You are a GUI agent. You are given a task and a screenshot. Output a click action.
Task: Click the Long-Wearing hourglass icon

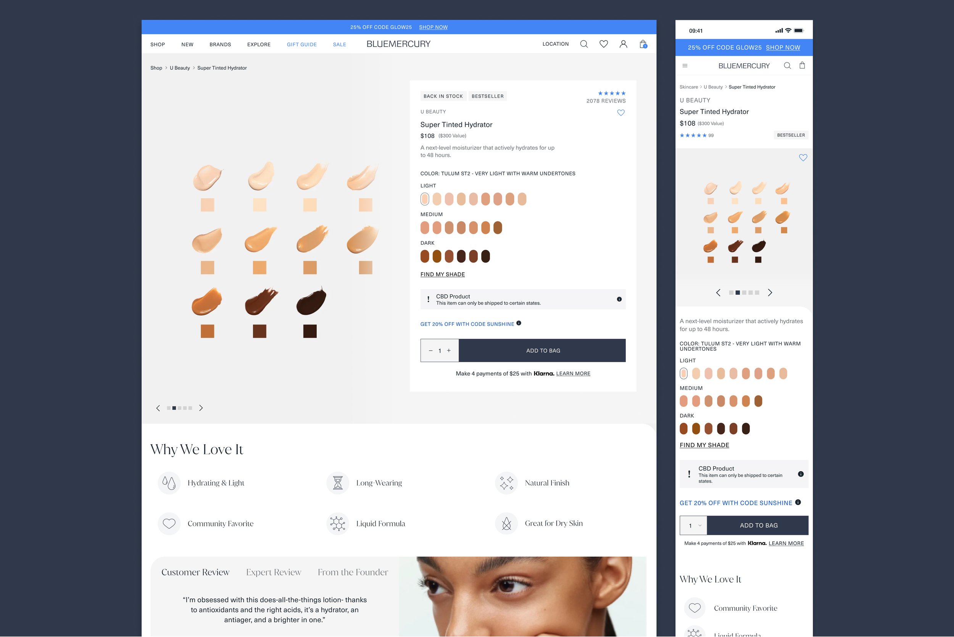[337, 483]
